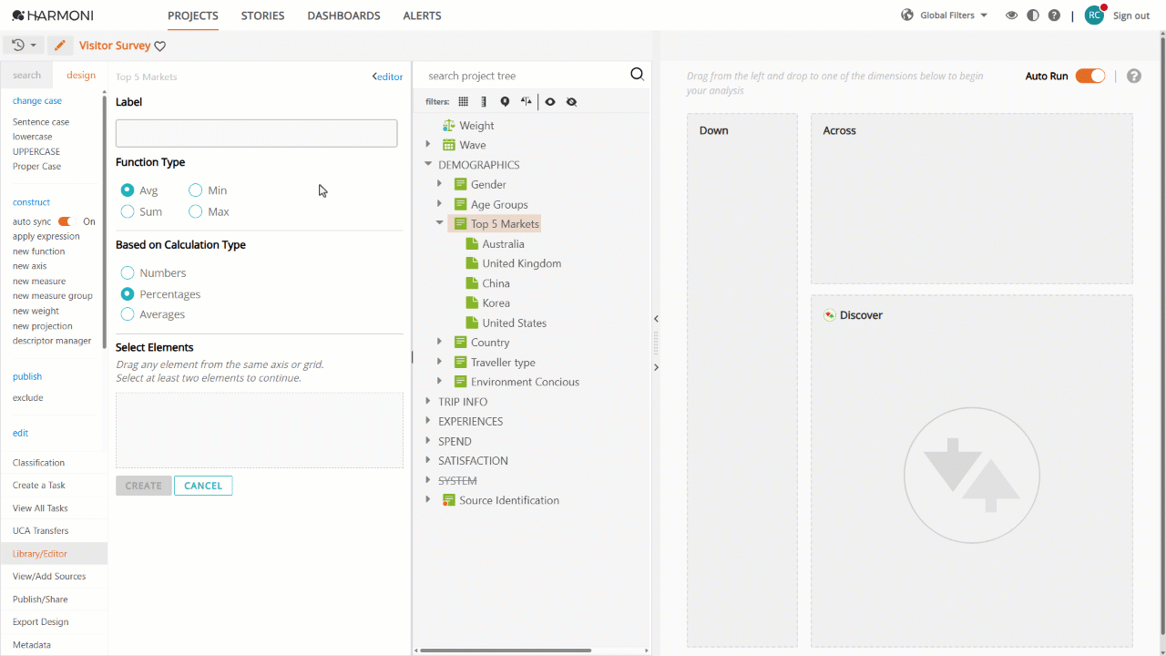The height and width of the screenshot is (656, 1166).
Task: Expand the SATISFACTION group
Action: (x=428, y=461)
